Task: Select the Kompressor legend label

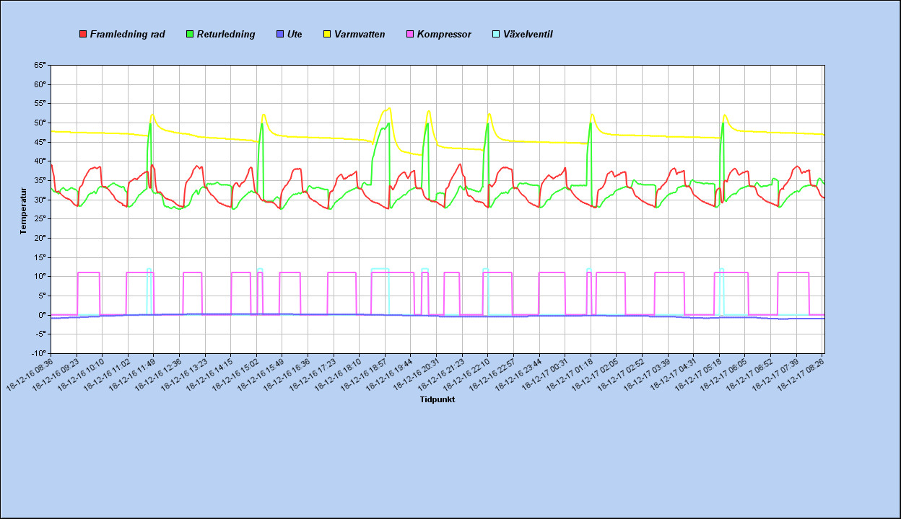Action: point(444,35)
